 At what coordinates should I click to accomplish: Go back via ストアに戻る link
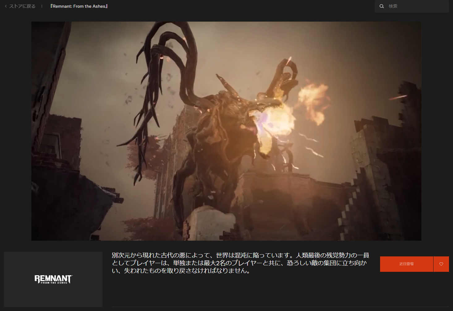click(20, 6)
